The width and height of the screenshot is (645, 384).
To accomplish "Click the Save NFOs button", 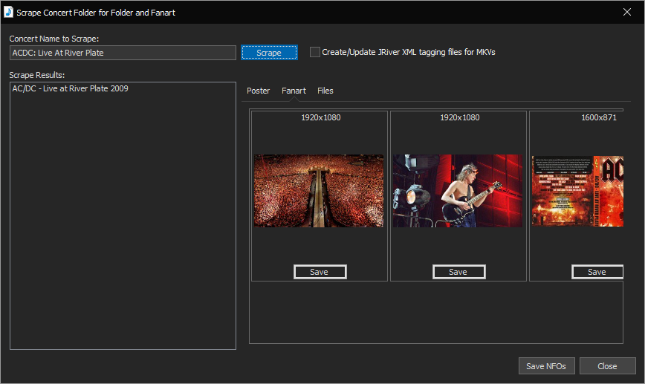I will [546, 365].
